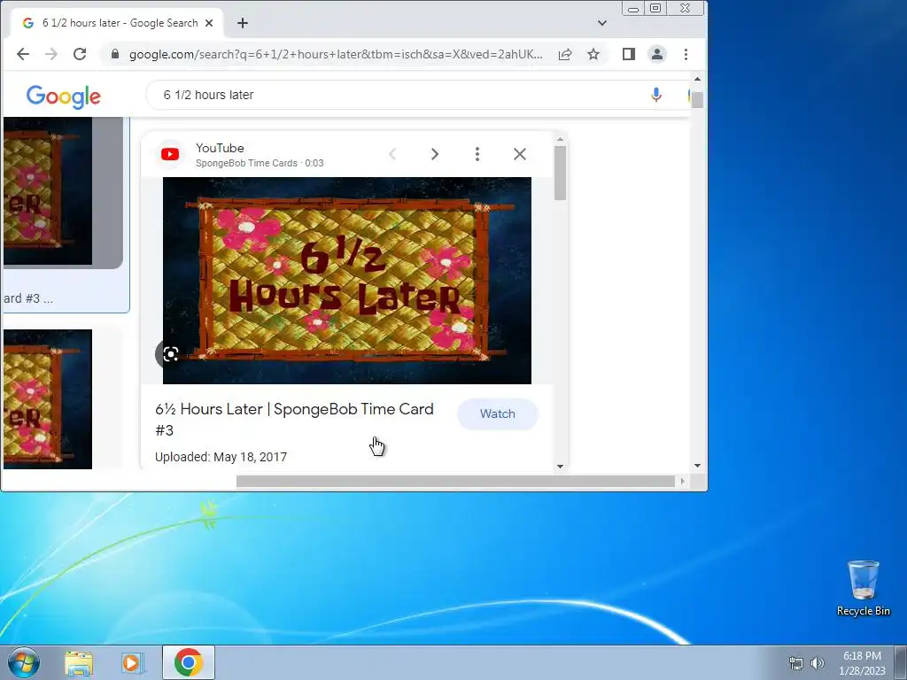Open the Chrome three-dot menu
The width and height of the screenshot is (907, 680).
[x=686, y=54]
